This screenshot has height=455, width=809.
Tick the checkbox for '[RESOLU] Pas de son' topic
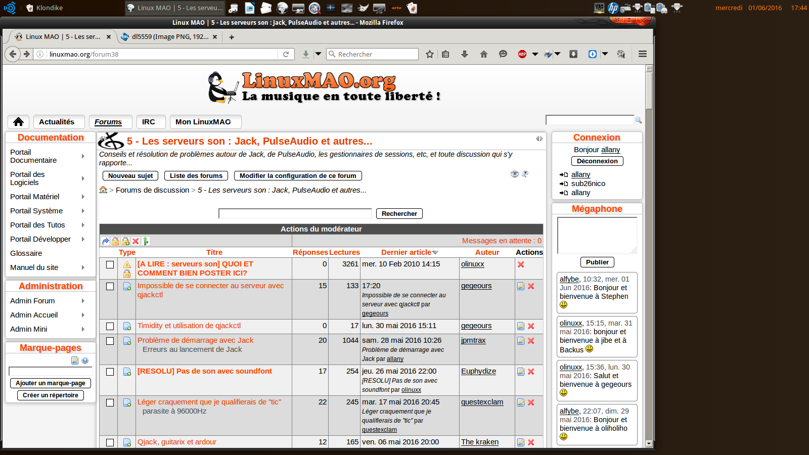110,372
